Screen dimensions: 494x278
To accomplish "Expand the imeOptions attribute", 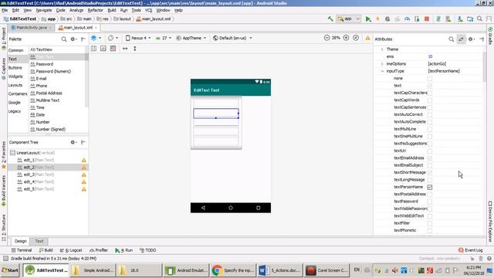I will pyautogui.click(x=382, y=64).
